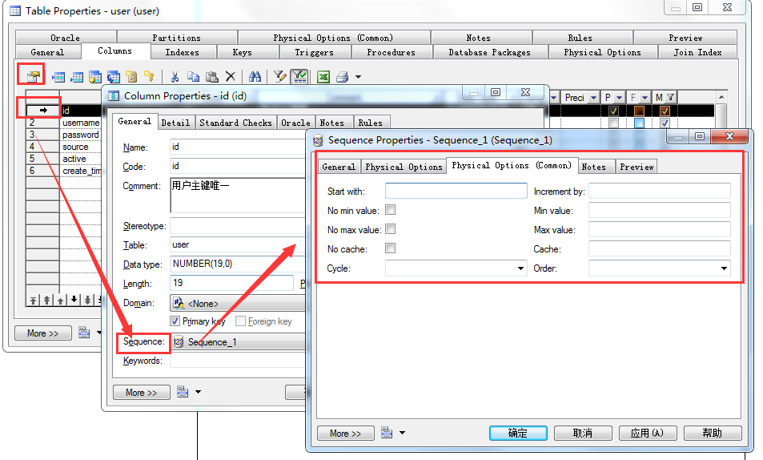Viewport: 763px width, 460px height.
Task: Click the down arrow move-row icon below the grid
Action: [x=74, y=300]
